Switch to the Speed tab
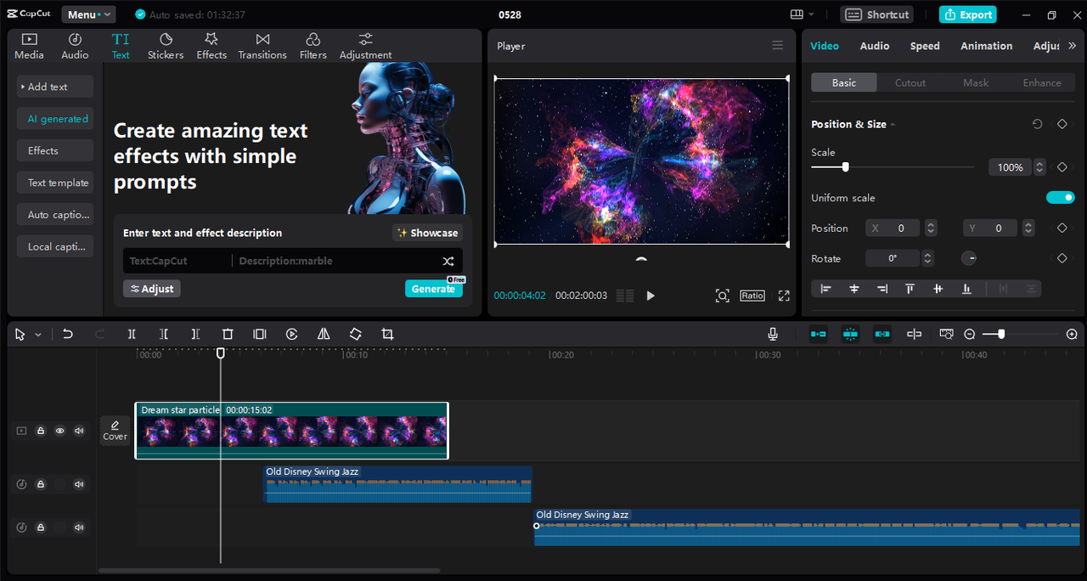1087x581 pixels. pyautogui.click(x=925, y=46)
